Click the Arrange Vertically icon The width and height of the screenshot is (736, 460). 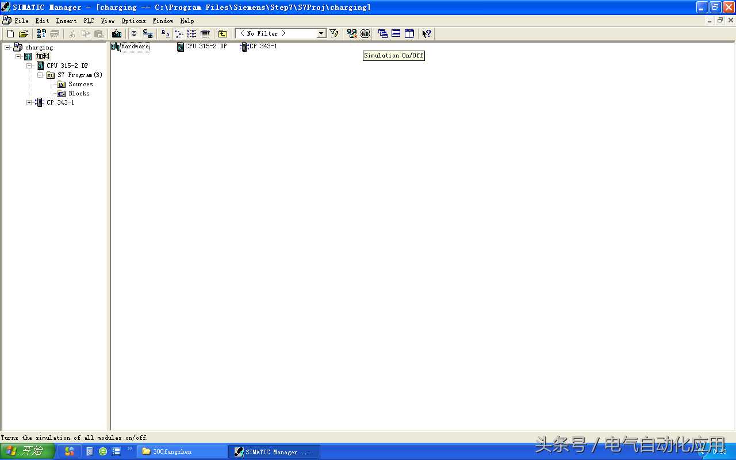click(x=409, y=34)
